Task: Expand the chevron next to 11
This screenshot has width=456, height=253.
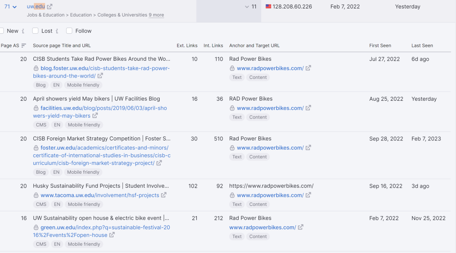Action: point(247,7)
